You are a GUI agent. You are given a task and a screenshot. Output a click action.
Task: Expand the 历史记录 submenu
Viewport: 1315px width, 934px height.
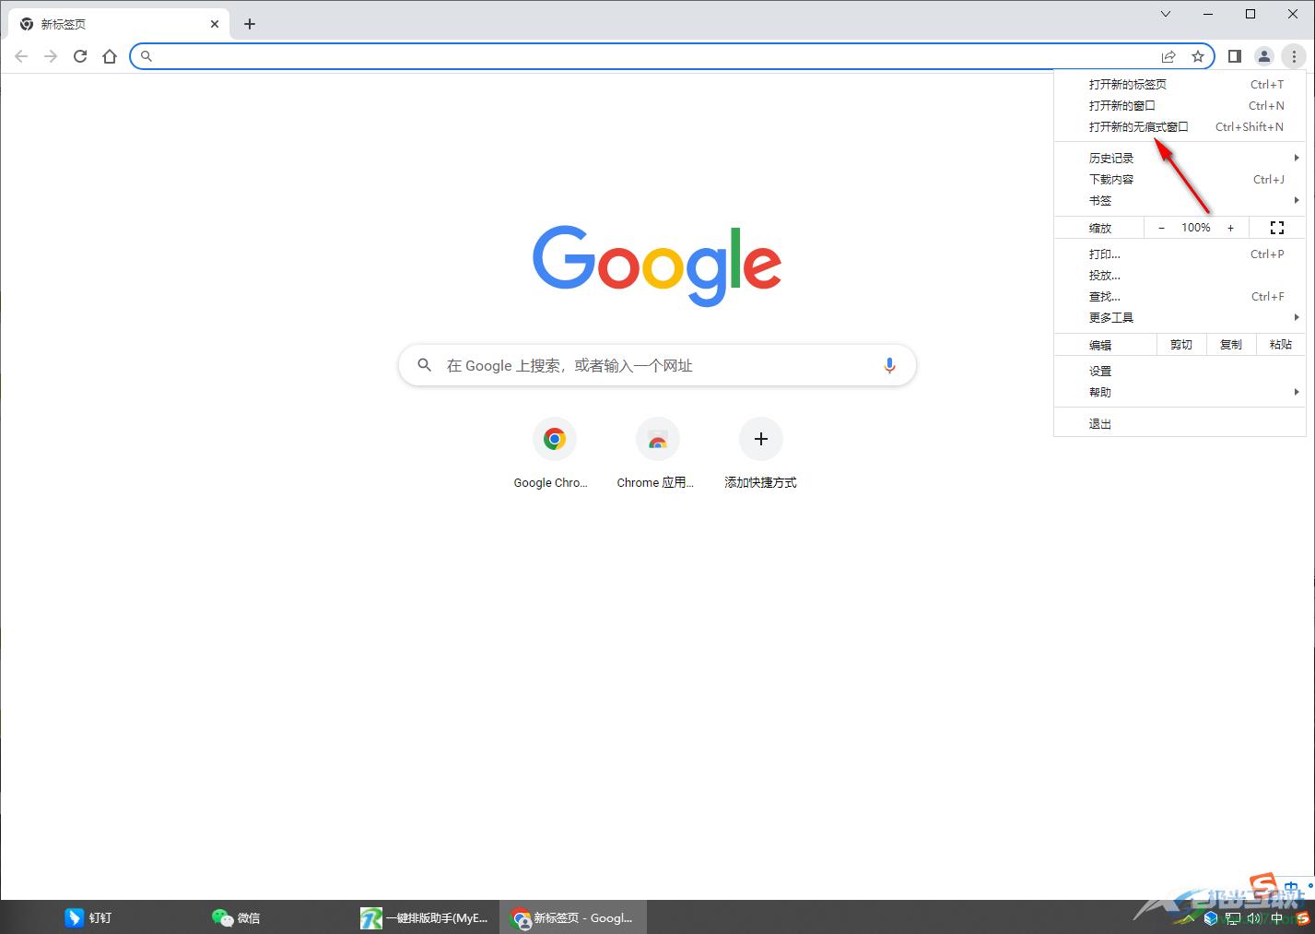(x=1180, y=158)
